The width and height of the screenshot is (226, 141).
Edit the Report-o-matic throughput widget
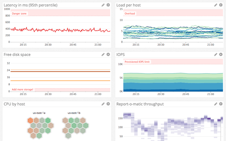[216, 104]
